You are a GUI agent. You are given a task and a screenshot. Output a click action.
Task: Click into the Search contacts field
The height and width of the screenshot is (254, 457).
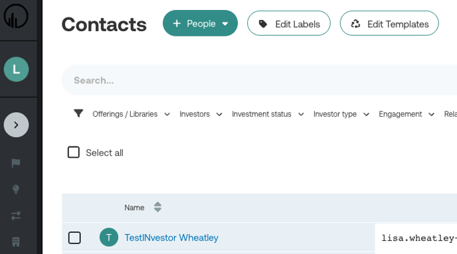tap(260, 80)
